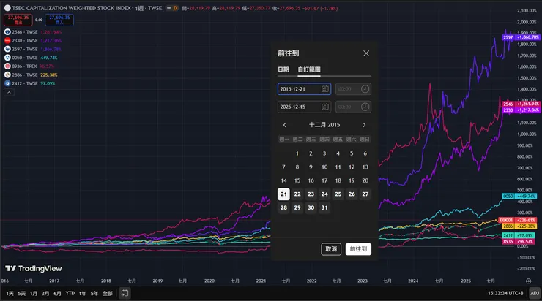Collapse the symbol legend with the chevron

coord(9,92)
